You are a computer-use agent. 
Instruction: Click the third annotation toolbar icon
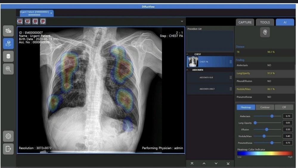[x=35, y=21]
